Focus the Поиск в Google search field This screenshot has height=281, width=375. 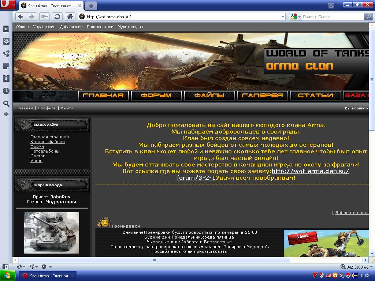click(x=333, y=17)
